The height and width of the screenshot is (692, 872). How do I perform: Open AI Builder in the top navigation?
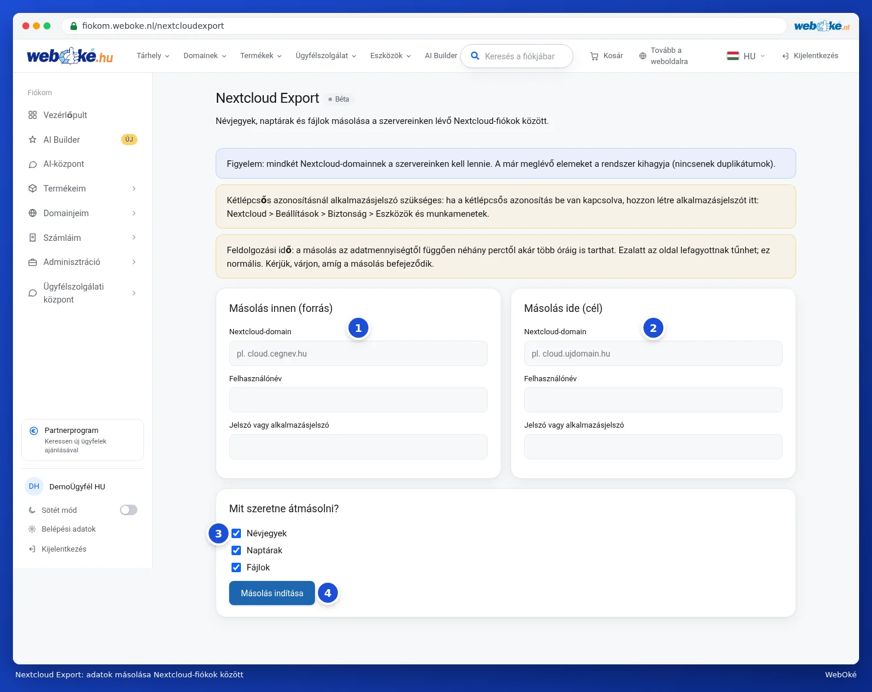(x=441, y=56)
